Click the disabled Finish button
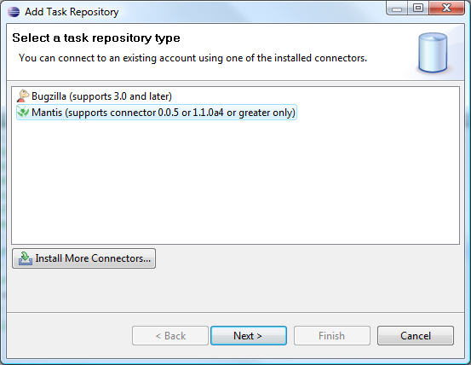This screenshot has height=365, width=471. click(332, 335)
